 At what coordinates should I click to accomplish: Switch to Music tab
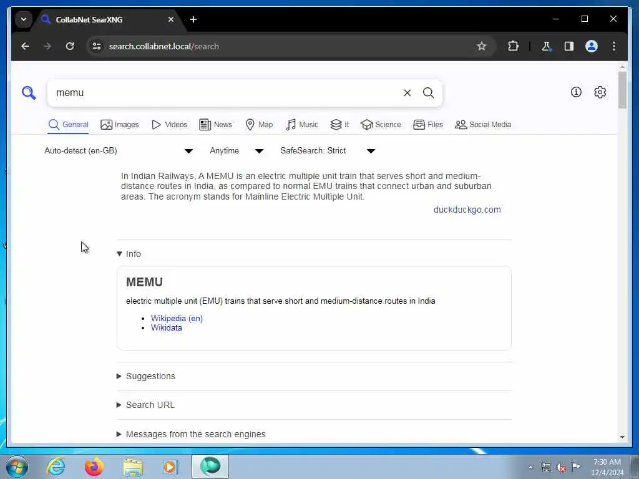(x=302, y=125)
